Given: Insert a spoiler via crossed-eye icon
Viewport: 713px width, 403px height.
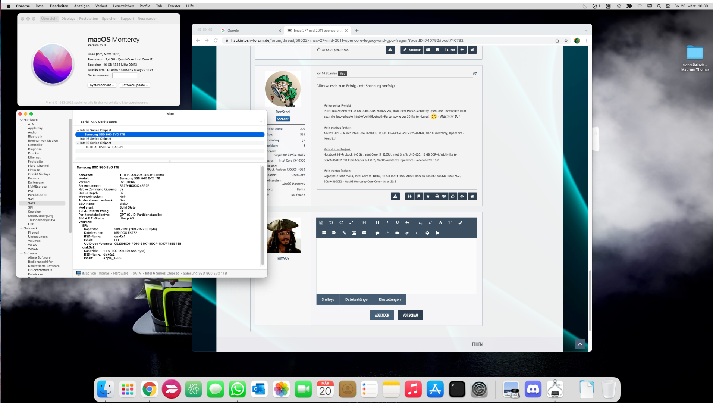Looking at the screenshot, I should point(407,233).
